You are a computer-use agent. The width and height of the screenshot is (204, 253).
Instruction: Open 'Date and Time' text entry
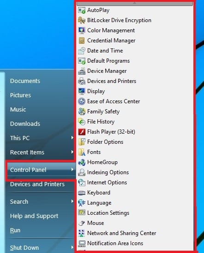click(x=105, y=51)
